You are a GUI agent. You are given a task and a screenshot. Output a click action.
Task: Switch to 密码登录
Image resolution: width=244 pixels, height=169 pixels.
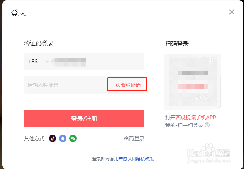pyautogui.click(x=134, y=138)
